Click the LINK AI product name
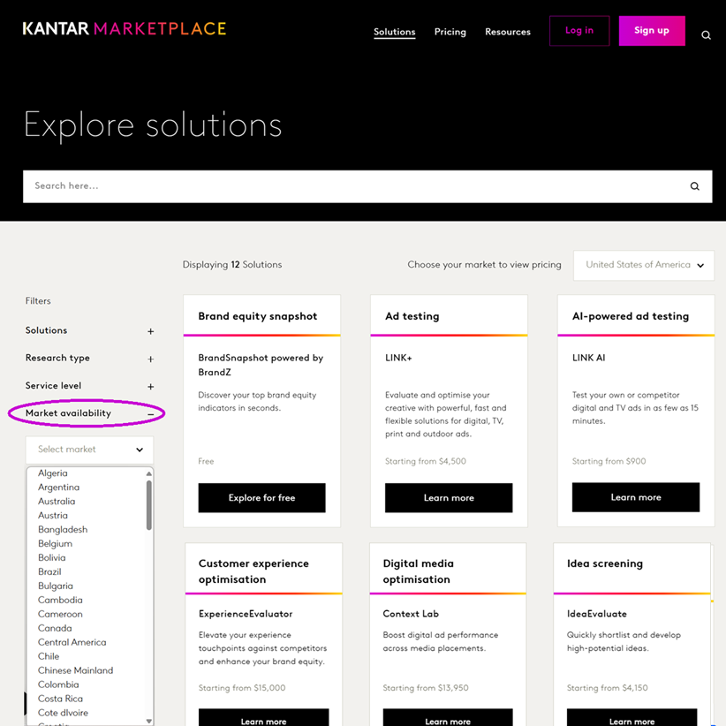 (588, 358)
